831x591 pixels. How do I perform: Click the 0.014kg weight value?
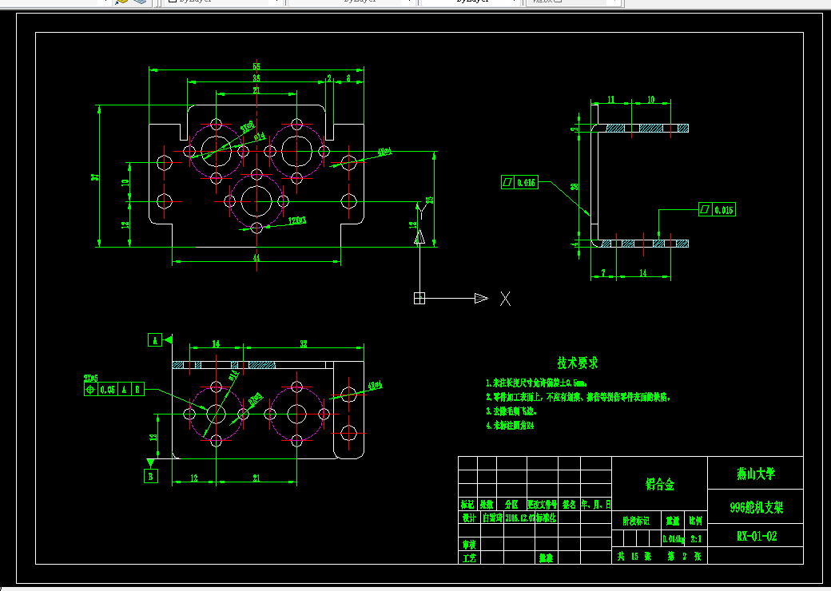673,539
